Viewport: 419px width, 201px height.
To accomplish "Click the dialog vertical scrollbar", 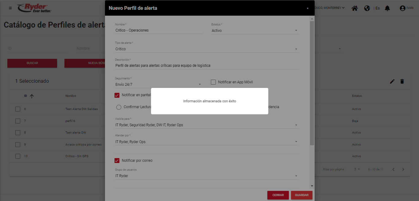I will (x=312, y=83).
